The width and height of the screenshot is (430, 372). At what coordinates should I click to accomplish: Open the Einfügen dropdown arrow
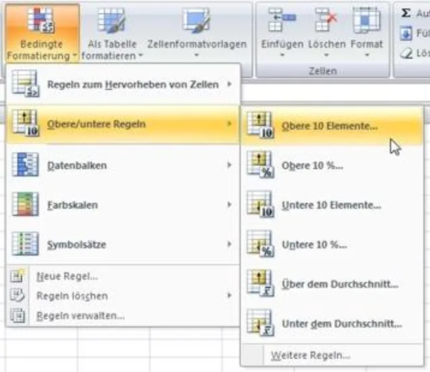click(282, 55)
